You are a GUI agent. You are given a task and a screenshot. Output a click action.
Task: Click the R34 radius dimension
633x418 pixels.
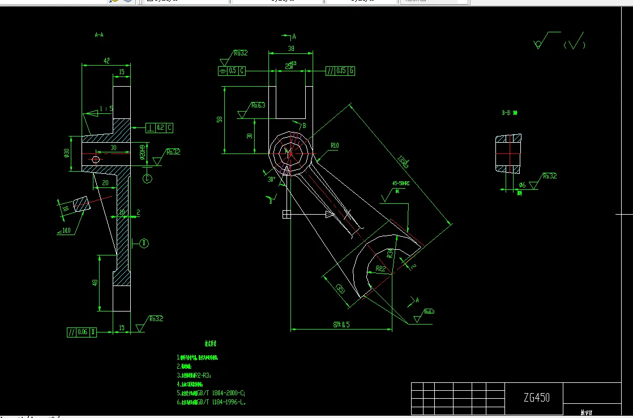pos(390,253)
